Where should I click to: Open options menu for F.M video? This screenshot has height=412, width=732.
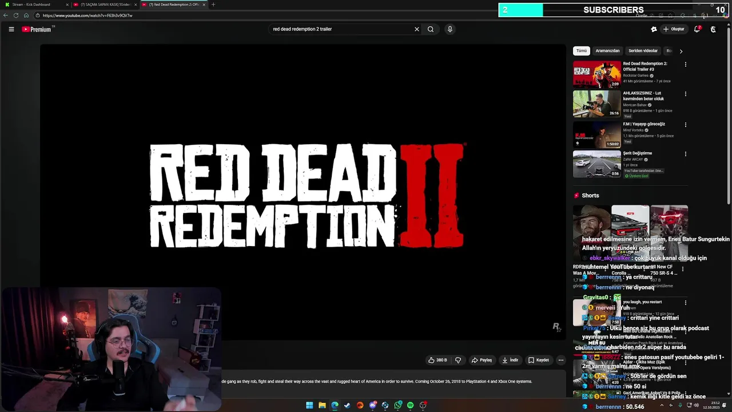tap(685, 125)
